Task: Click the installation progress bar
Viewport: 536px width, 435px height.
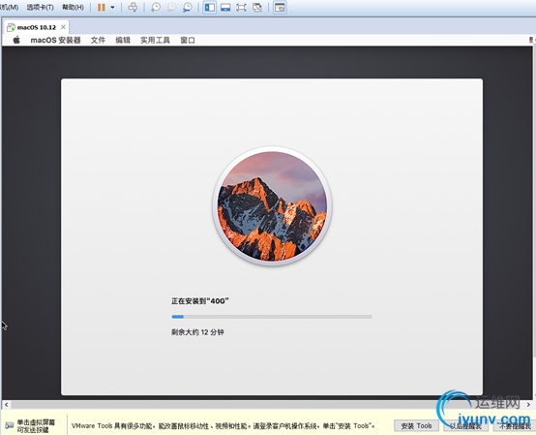Action: click(272, 317)
